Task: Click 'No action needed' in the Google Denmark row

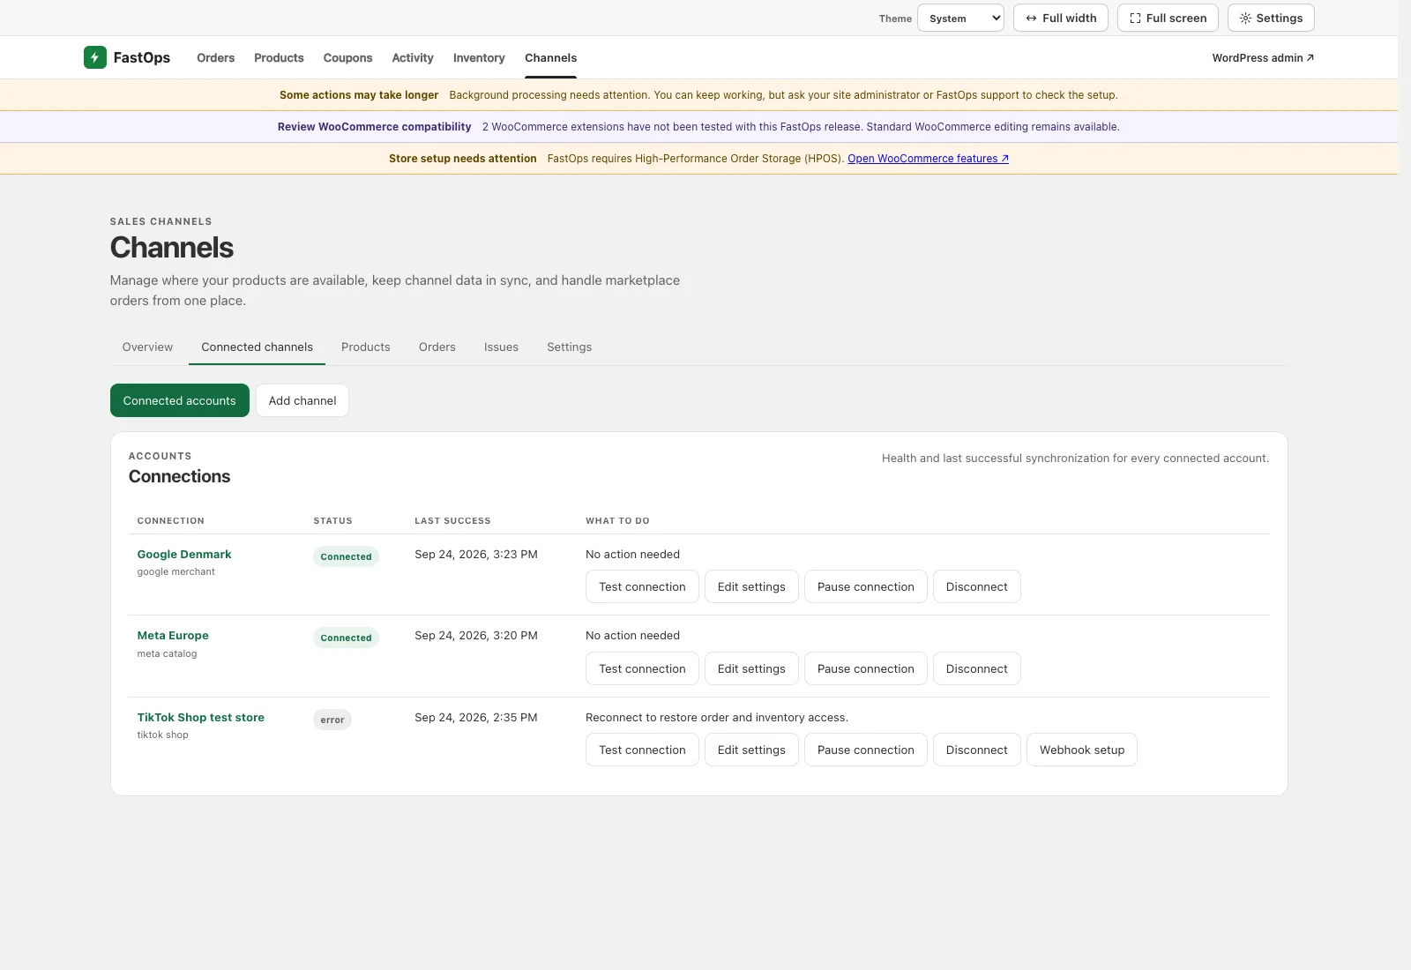Action: [x=632, y=555]
